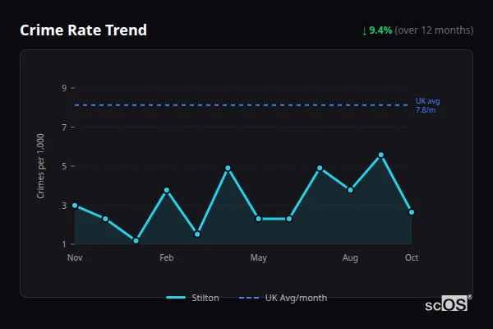The width and height of the screenshot is (493, 329).
Task: Toggle the UK Avg/month legend entry
Action: tap(283, 298)
